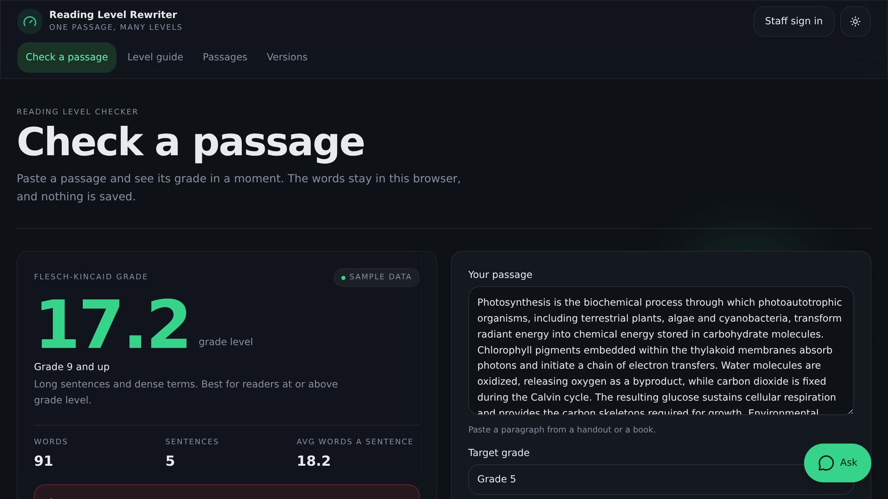The width and height of the screenshot is (888, 499).
Task: Toggle the light/dark theme sun icon
Action: pos(855,21)
